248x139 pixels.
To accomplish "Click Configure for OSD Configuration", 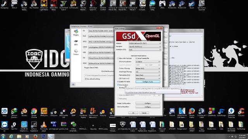I will pyautogui.click(x=148, y=107).
